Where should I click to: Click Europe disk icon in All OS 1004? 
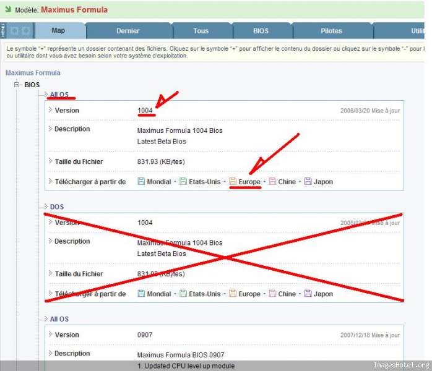pos(233,181)
